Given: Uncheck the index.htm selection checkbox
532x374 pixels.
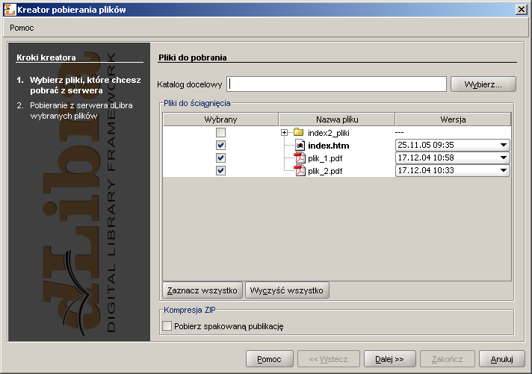Looking at the screenshot, I should click(x=220, y=145).
